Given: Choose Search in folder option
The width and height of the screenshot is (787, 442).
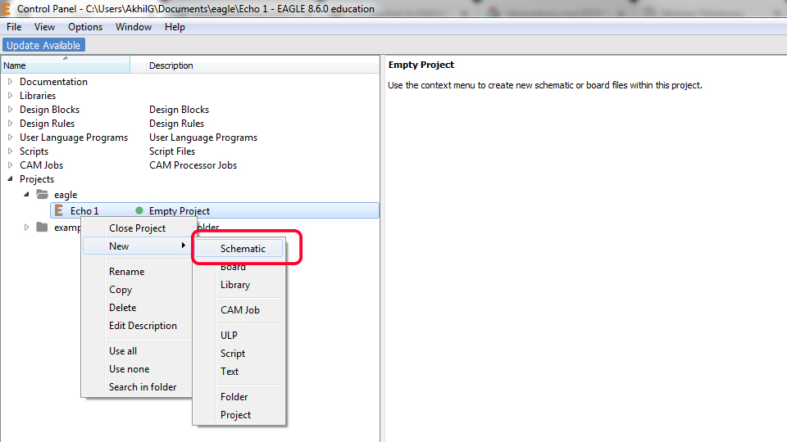Looking at the screenshot, I should click(x=137, y=387).
